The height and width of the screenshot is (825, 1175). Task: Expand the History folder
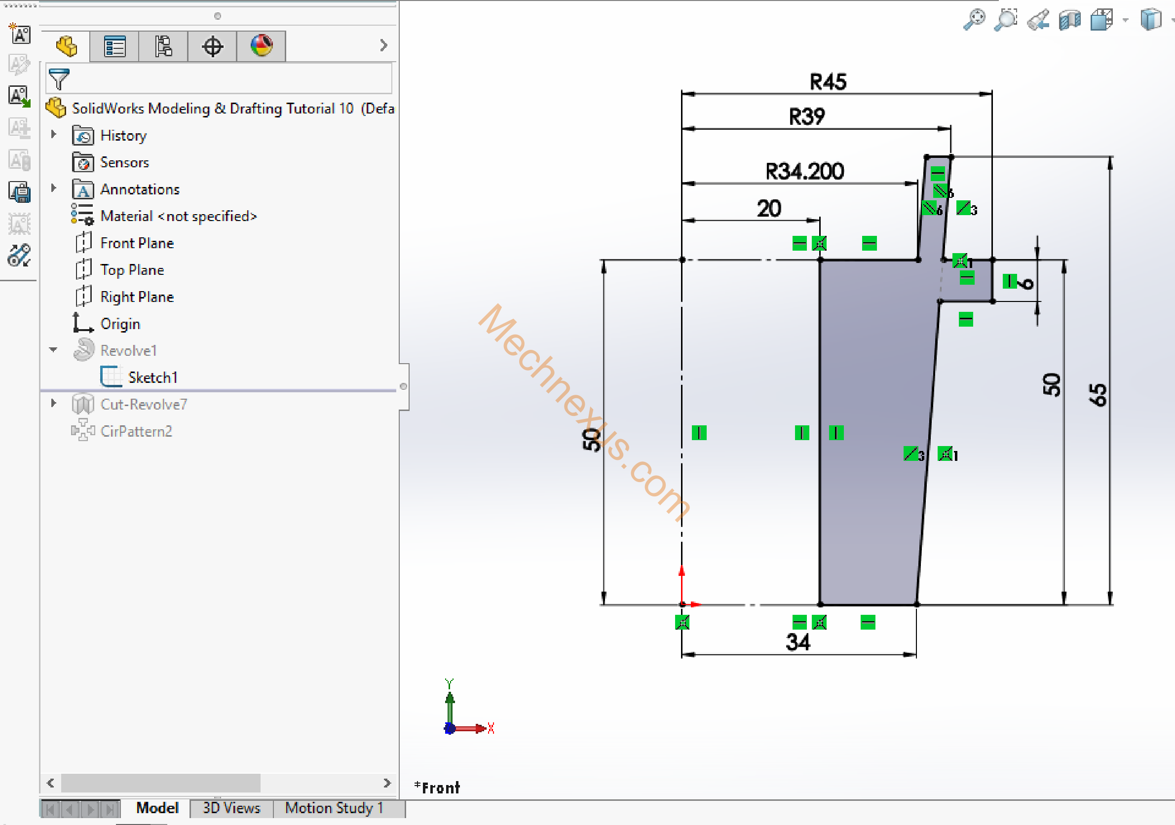(x=54, y=134)
